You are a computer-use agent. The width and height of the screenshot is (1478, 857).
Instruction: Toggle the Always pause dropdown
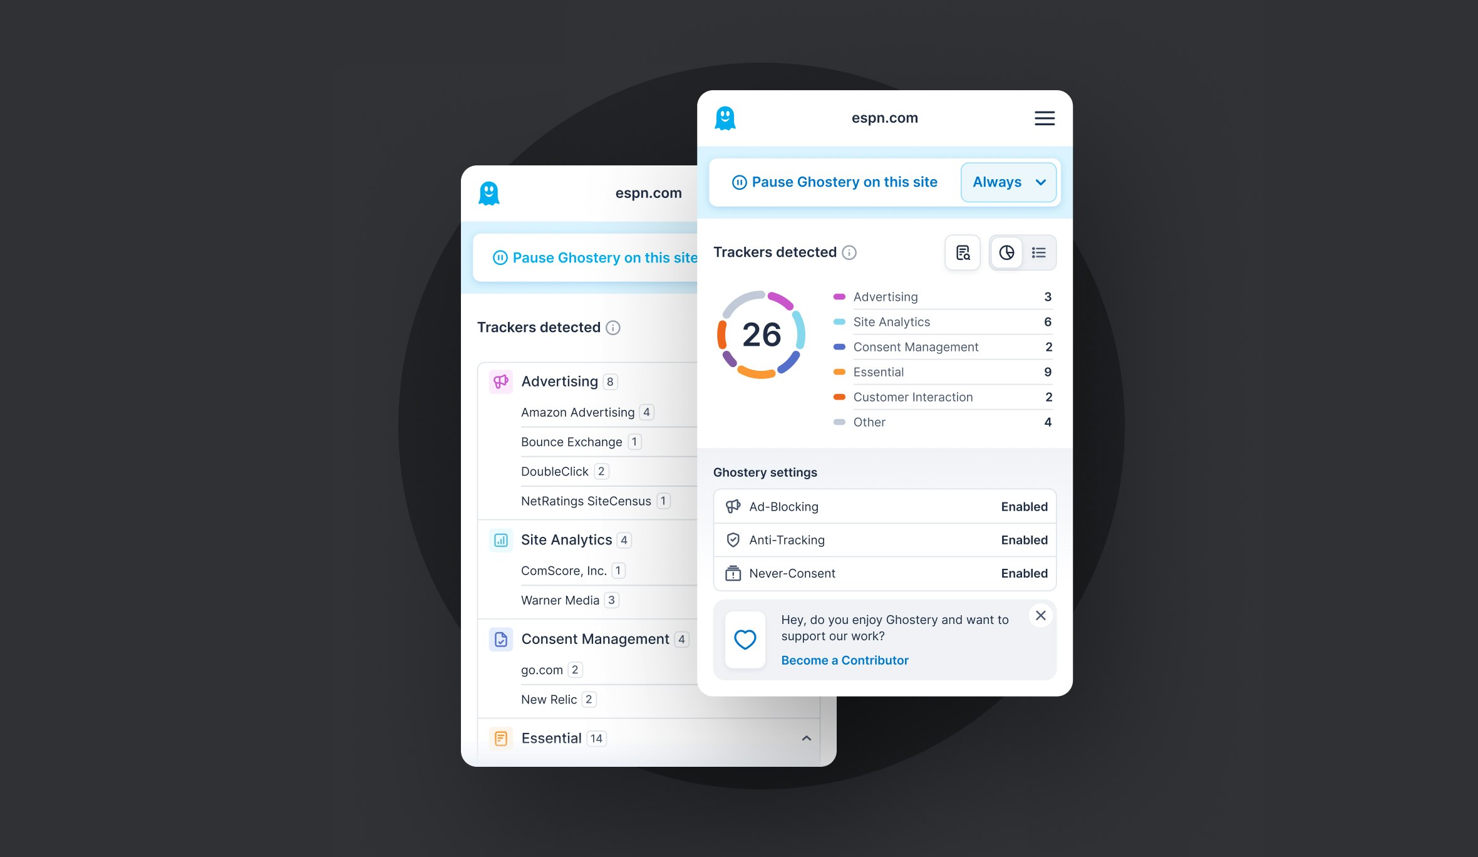(1006, 182)
